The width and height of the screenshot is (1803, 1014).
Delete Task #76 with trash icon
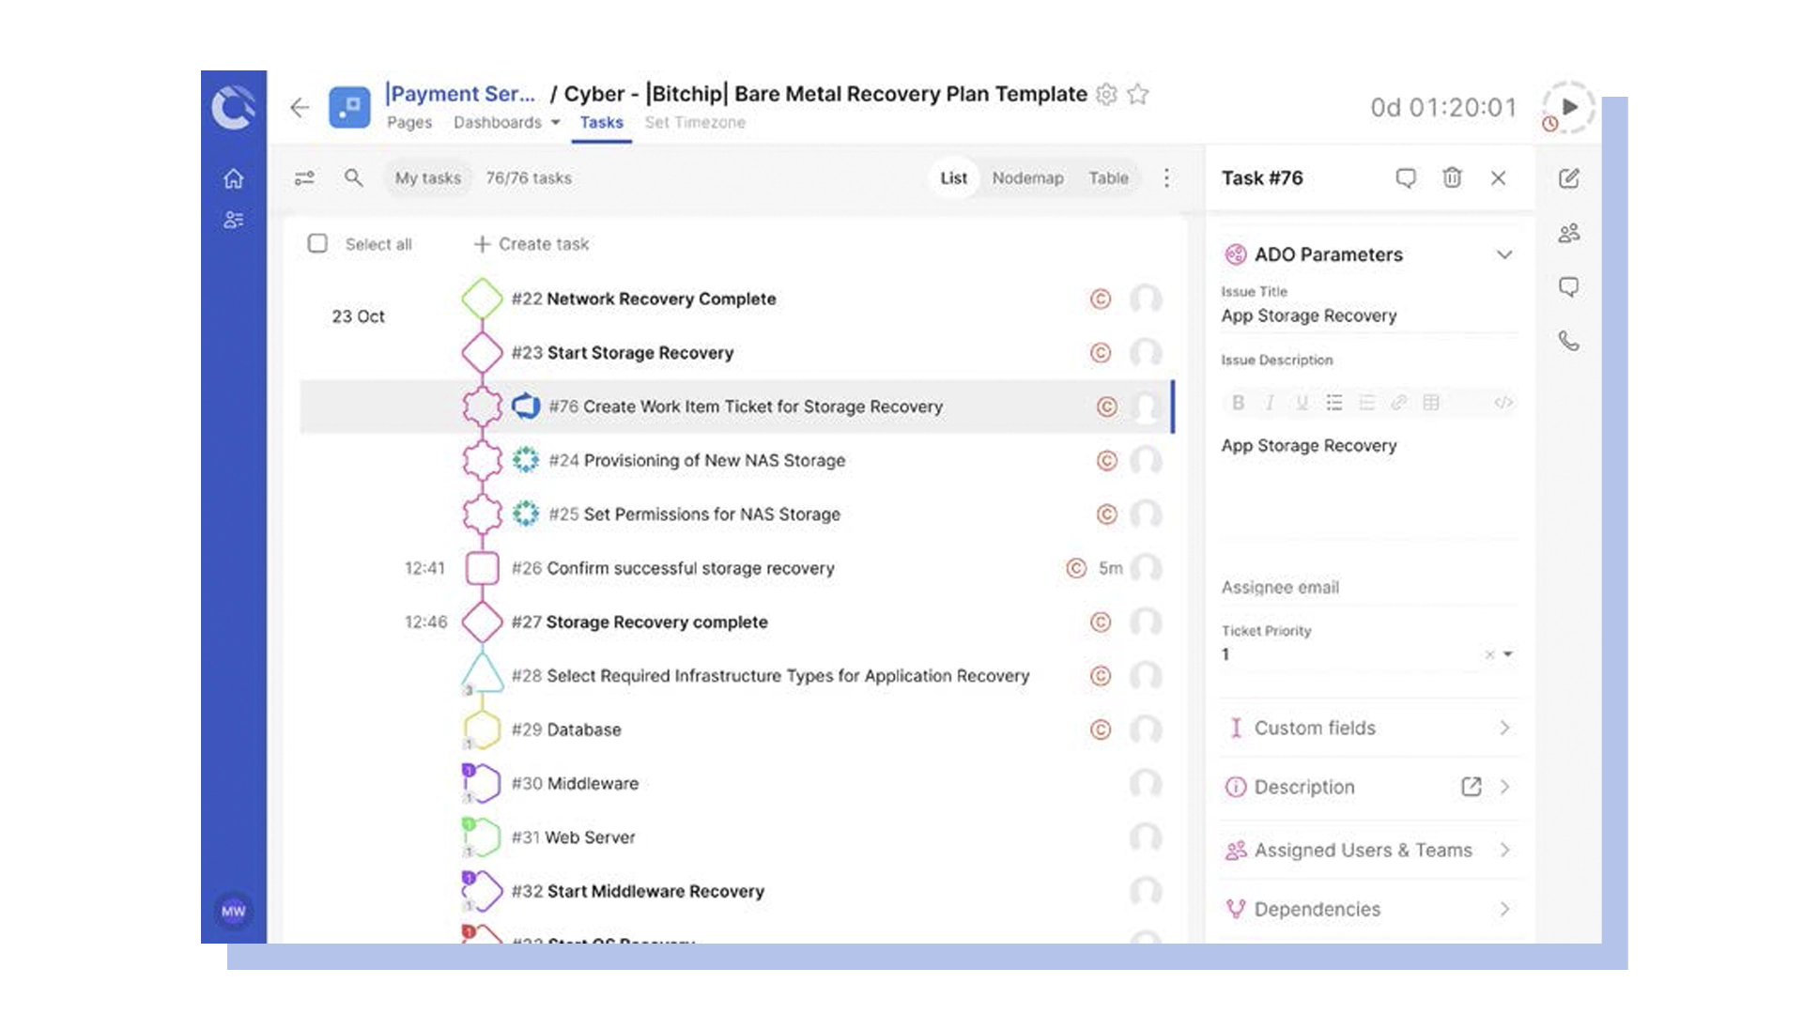[x=1452, y=178]
